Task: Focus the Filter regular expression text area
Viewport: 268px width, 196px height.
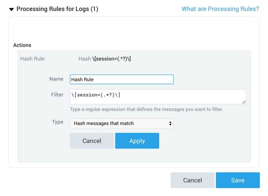Action: [158, 97]
